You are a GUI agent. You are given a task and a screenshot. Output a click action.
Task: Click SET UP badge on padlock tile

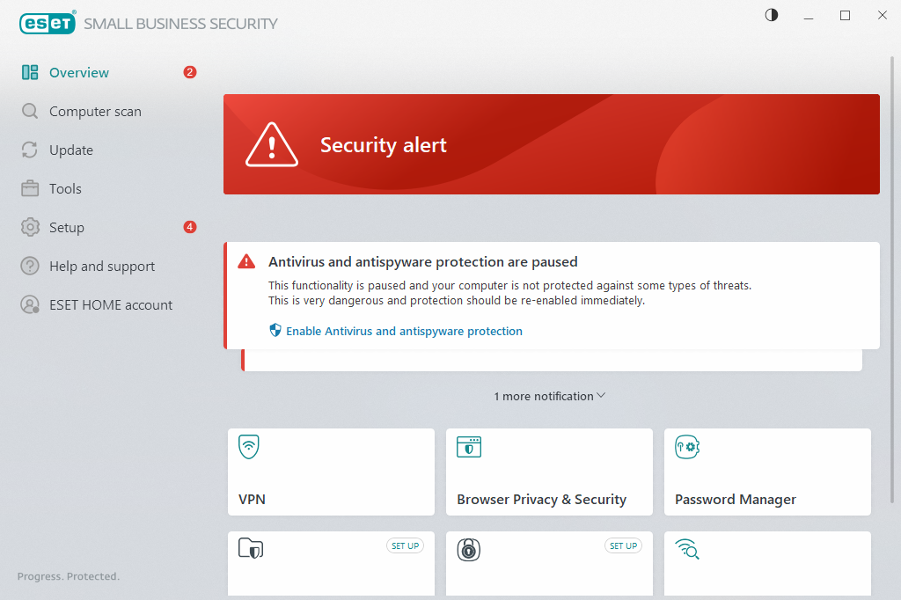[623, 546]
